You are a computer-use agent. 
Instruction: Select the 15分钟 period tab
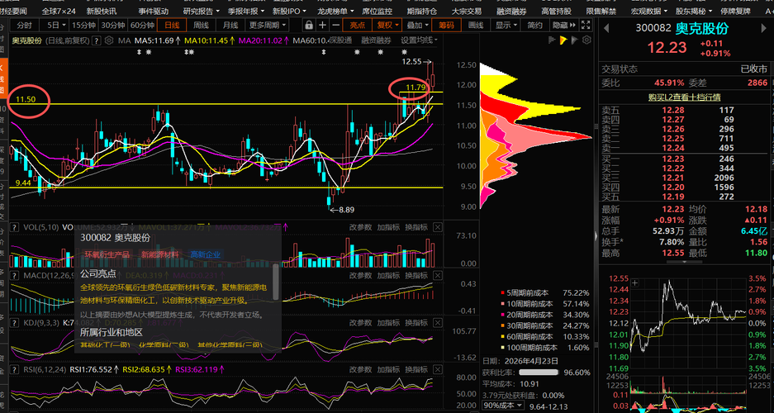(83, 25)
